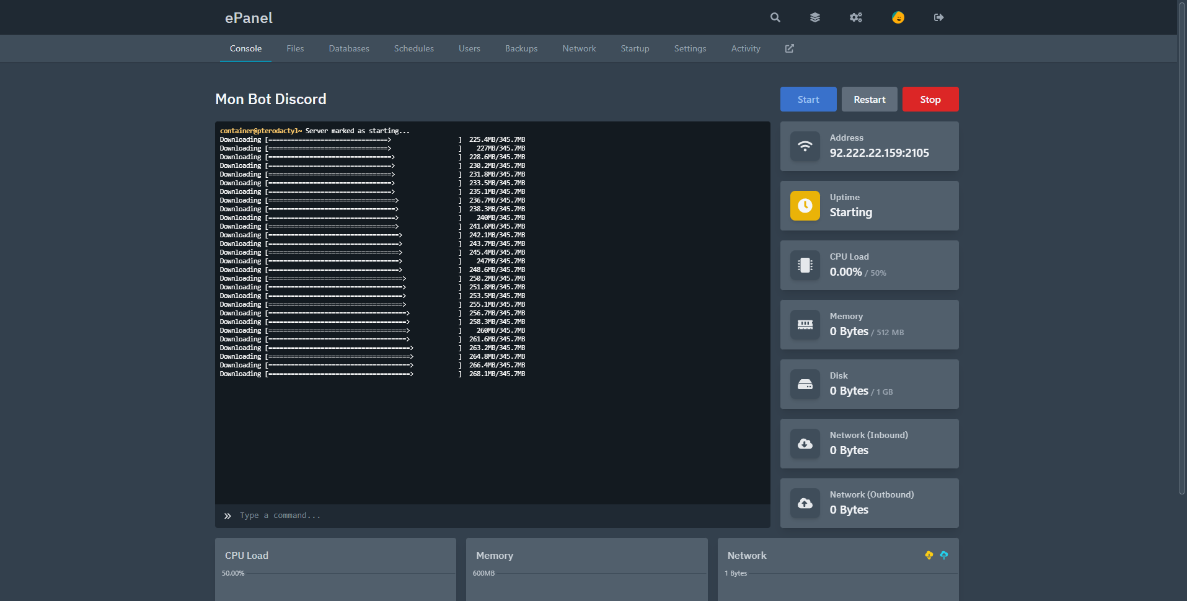Open the external link icon after Activity

point(789,48)
